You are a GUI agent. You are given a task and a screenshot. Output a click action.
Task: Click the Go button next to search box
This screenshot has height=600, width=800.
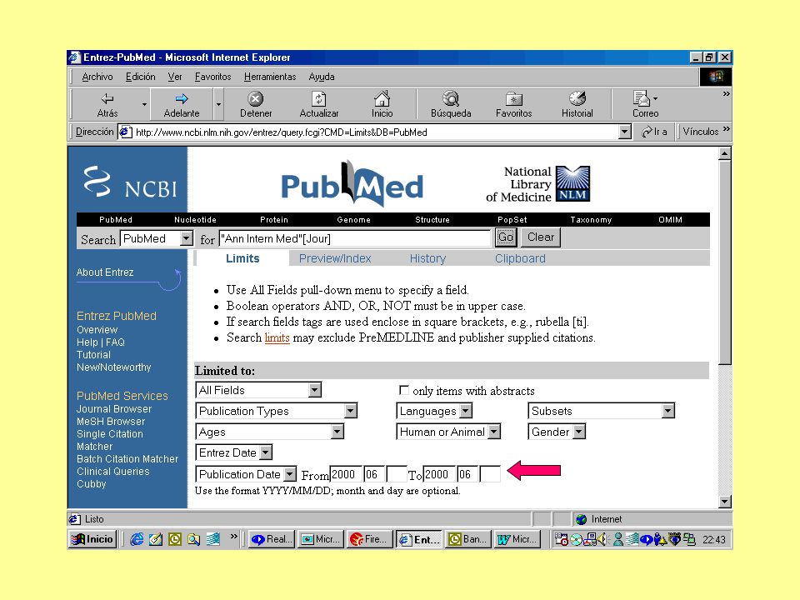coord(506,237)
